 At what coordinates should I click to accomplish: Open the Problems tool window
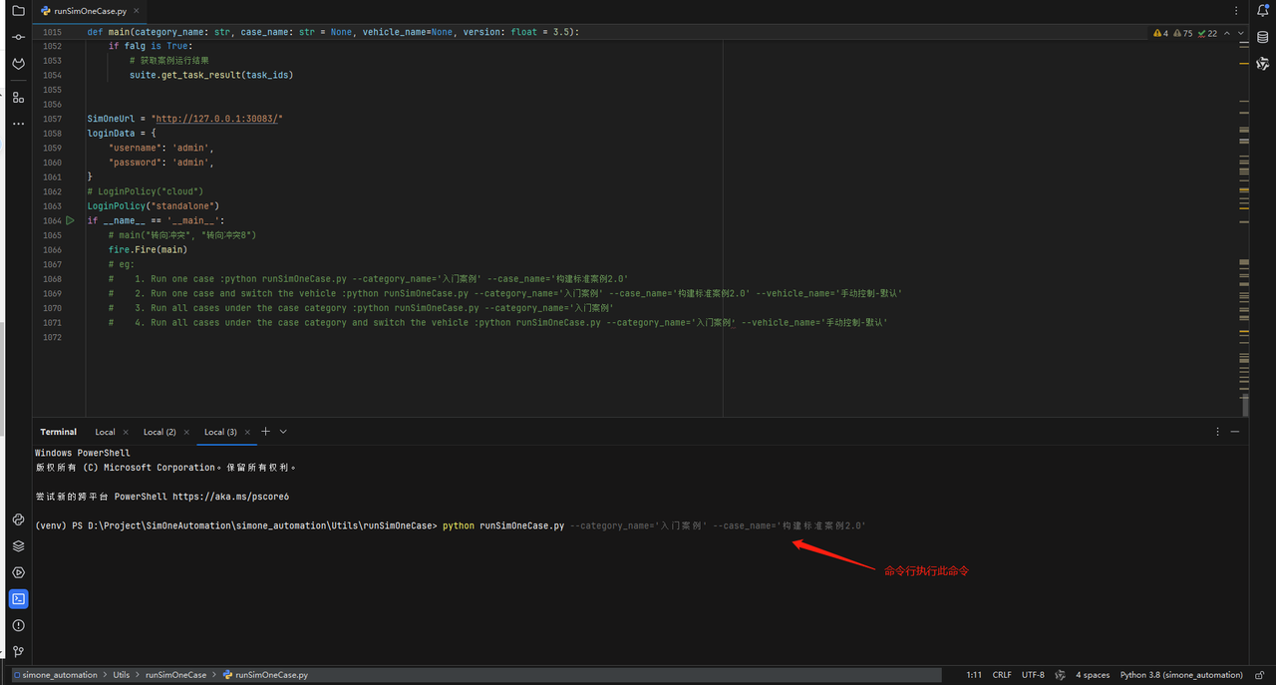click(18, 625)
